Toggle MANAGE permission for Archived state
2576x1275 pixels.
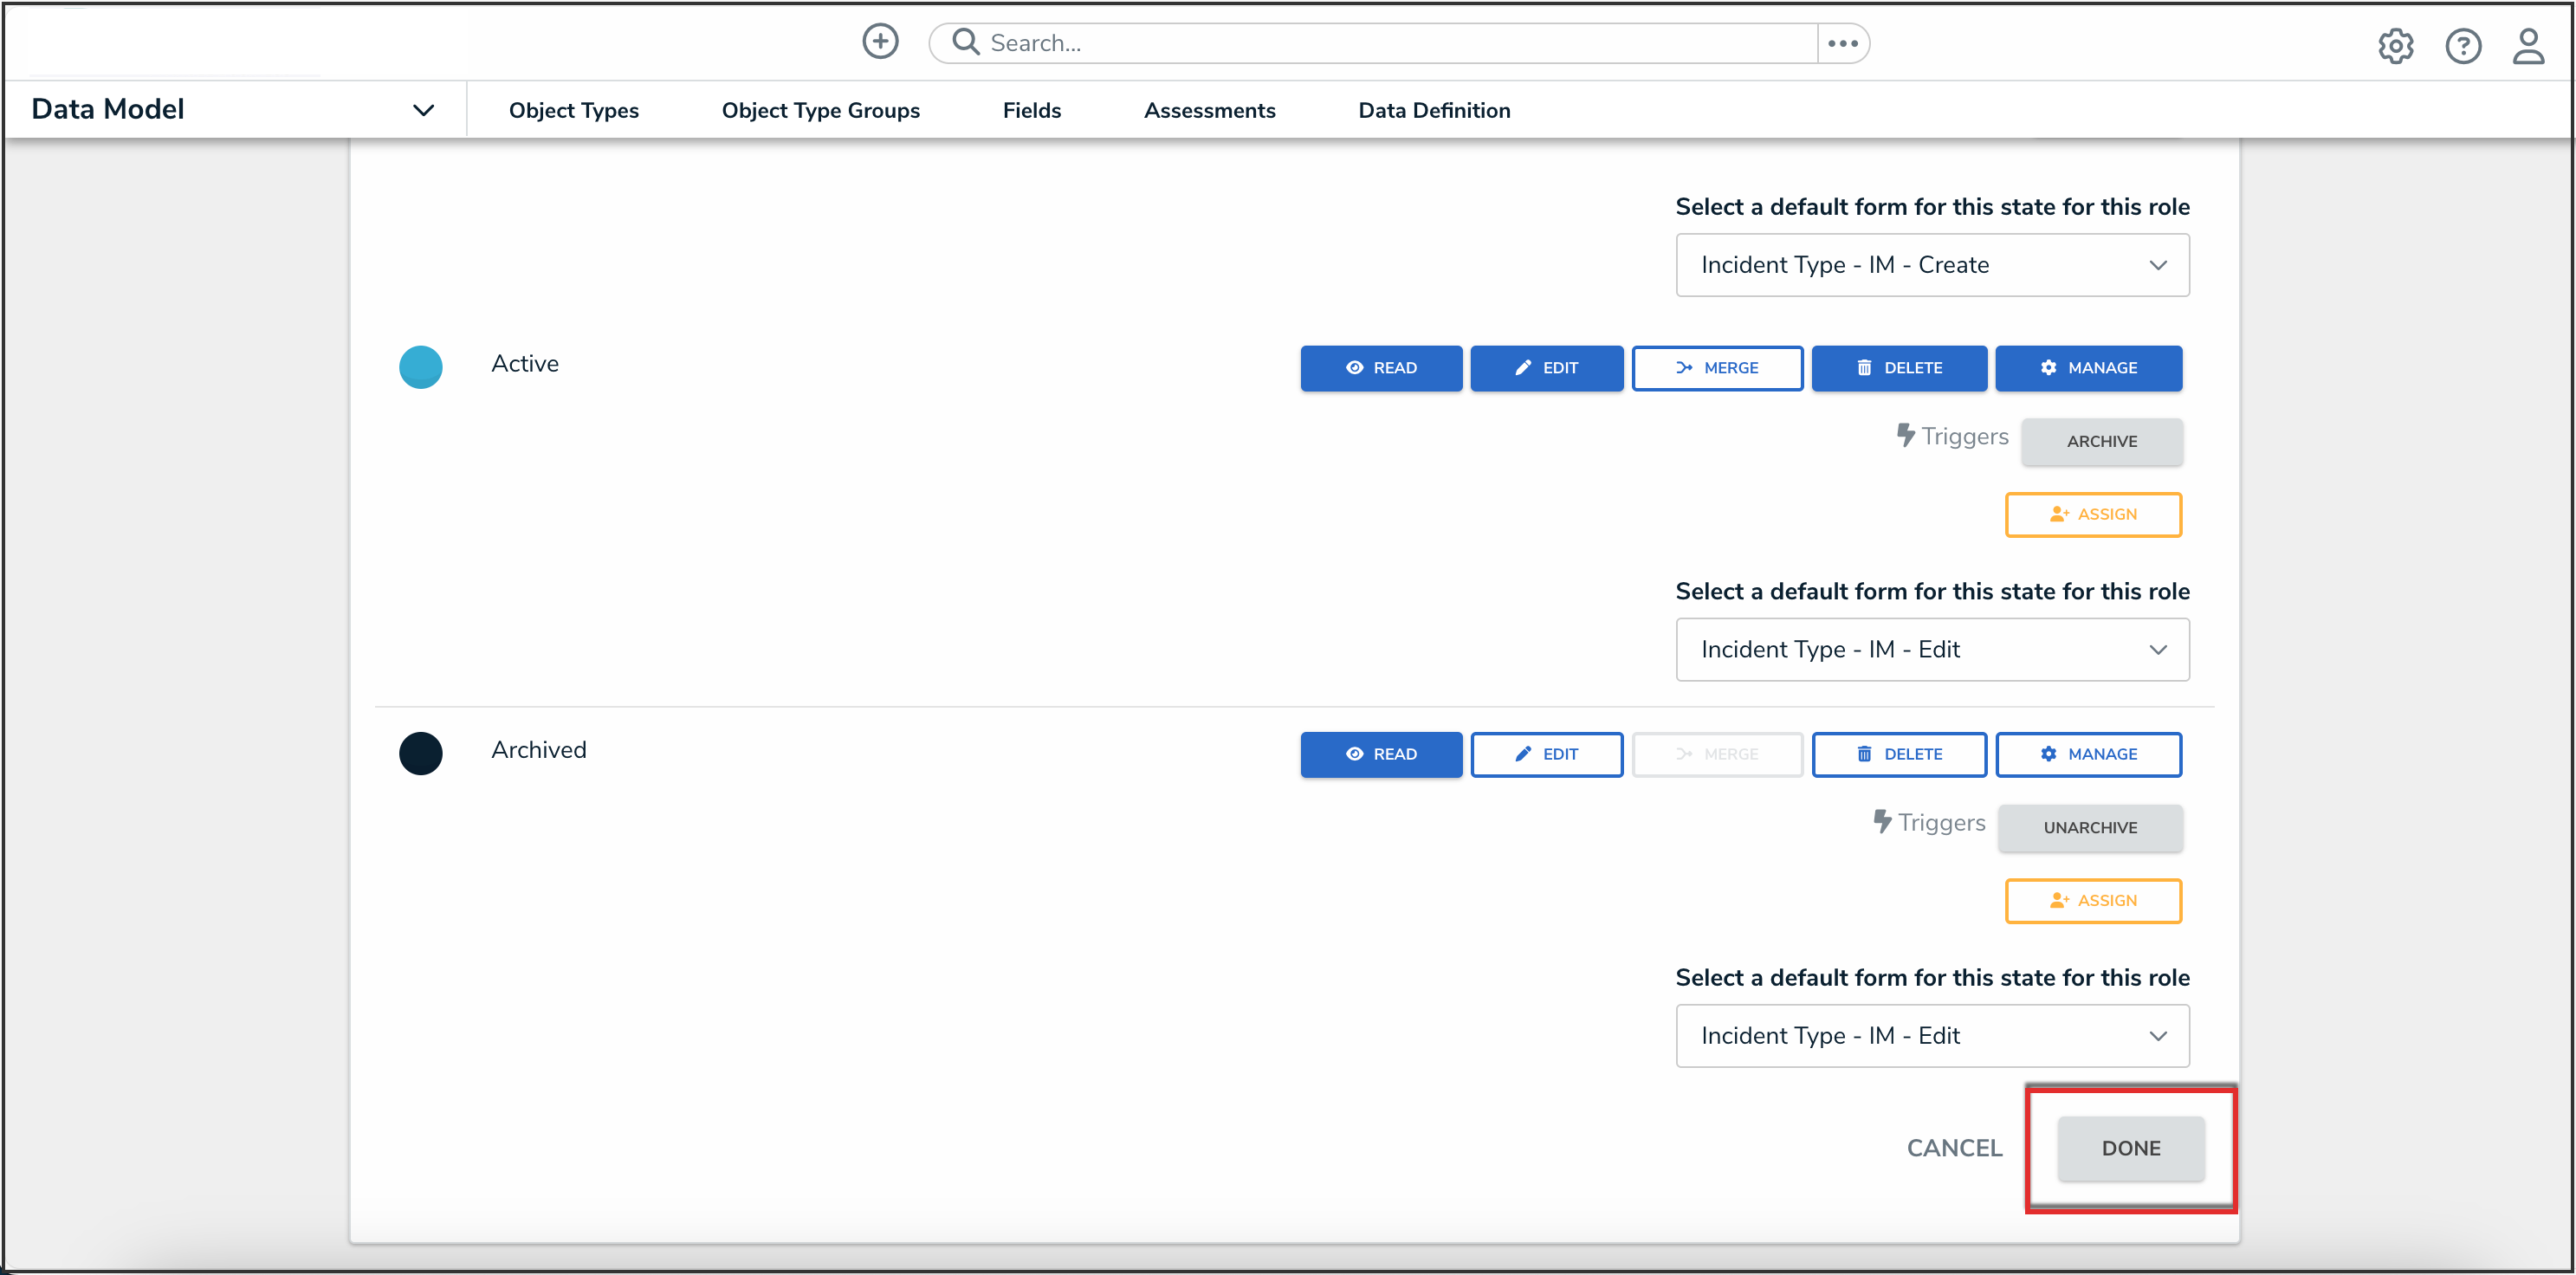point(2088,754)
